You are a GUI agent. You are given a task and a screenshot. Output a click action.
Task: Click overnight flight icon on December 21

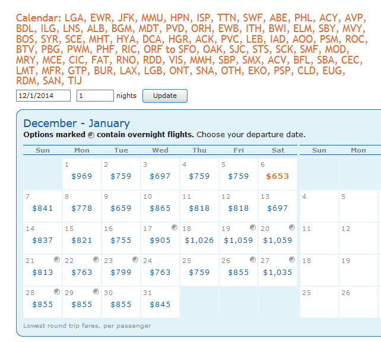click(x=56, y=259)
